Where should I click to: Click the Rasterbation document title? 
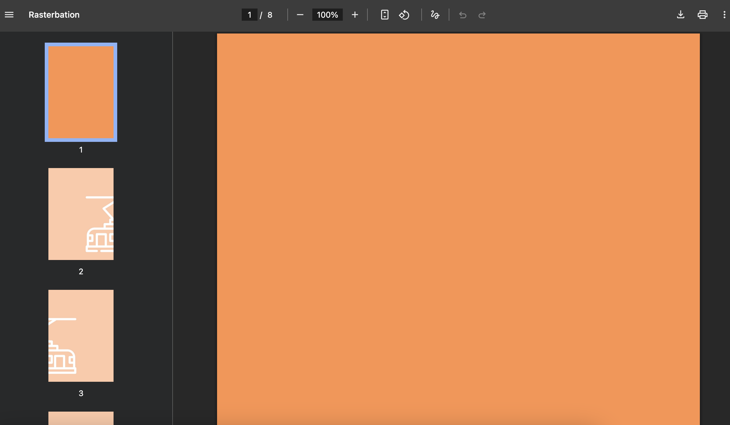tap(54, 15)
